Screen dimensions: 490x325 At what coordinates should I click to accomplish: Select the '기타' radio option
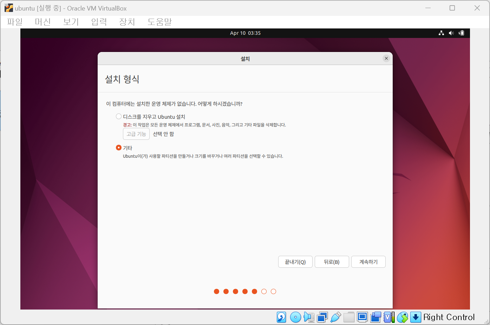(x=119, y=148)
